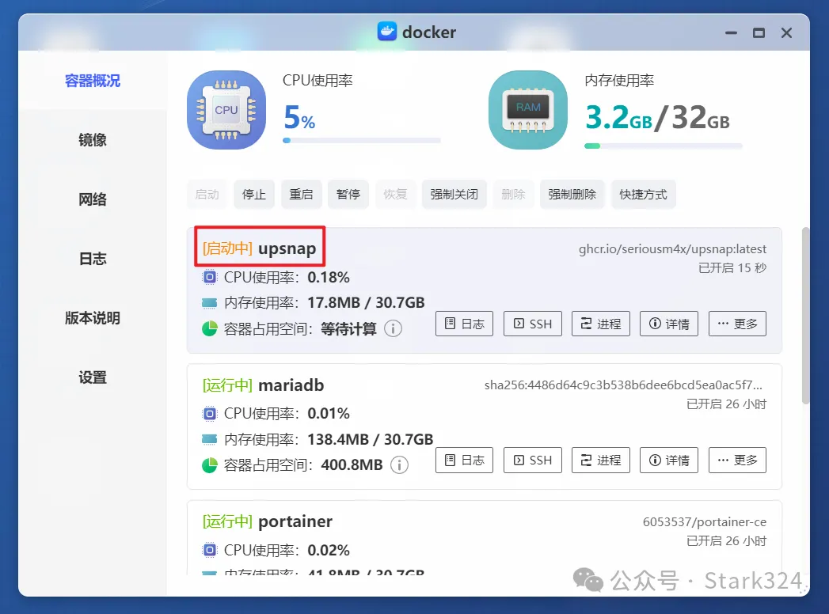Go to the 日志 sidebar section

click(x=93, y=259)
